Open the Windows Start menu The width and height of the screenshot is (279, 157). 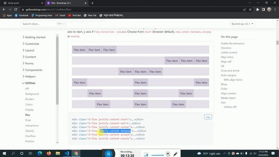[4, 153]
